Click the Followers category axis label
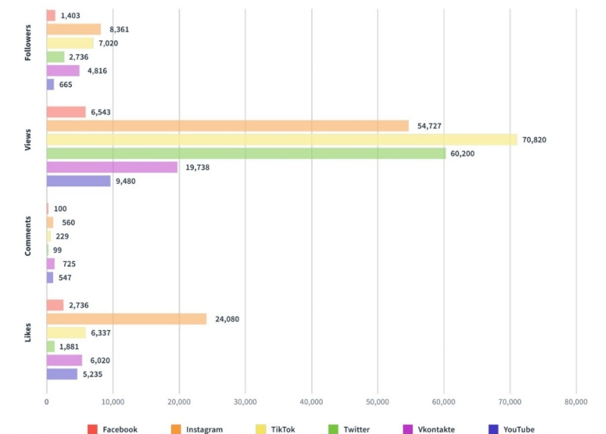Viewport: 606px width, 434px height. click(28, 48)
